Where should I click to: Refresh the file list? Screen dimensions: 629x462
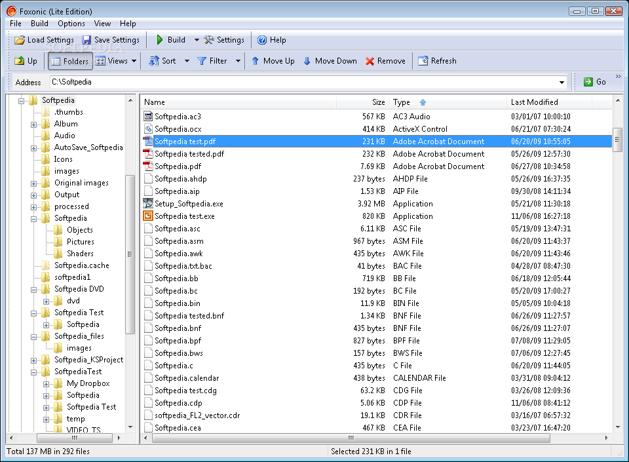[x=437, y=61]
